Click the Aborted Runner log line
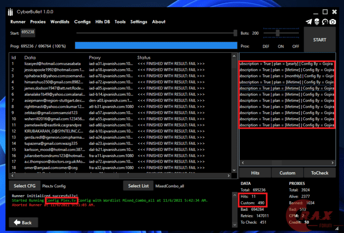Viewport: 344px width, 233px height. click(53, 205)
